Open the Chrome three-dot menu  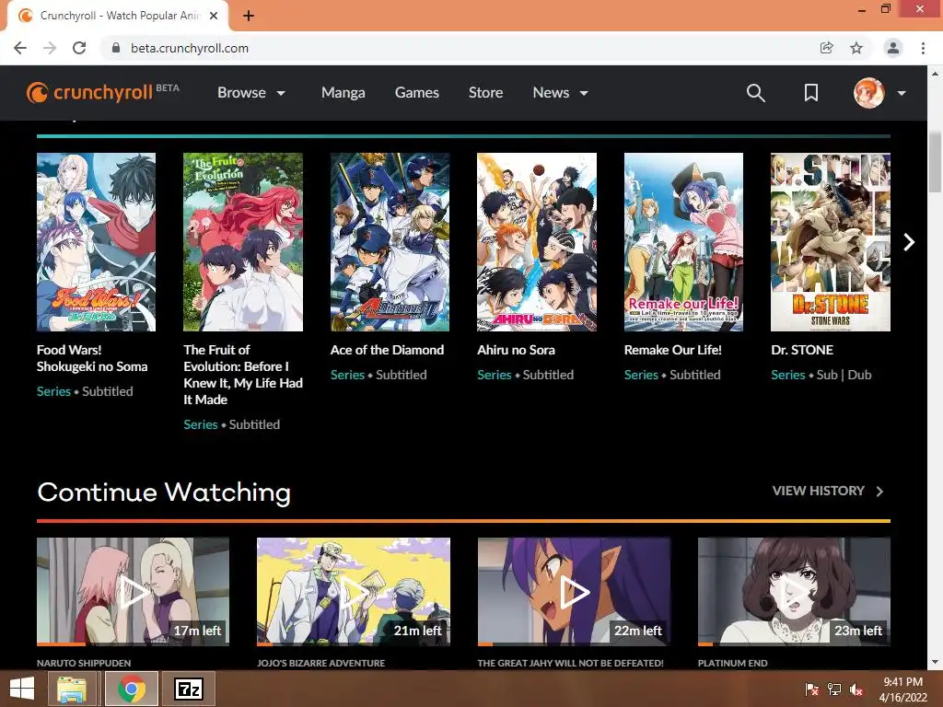[x=923, y=48]
